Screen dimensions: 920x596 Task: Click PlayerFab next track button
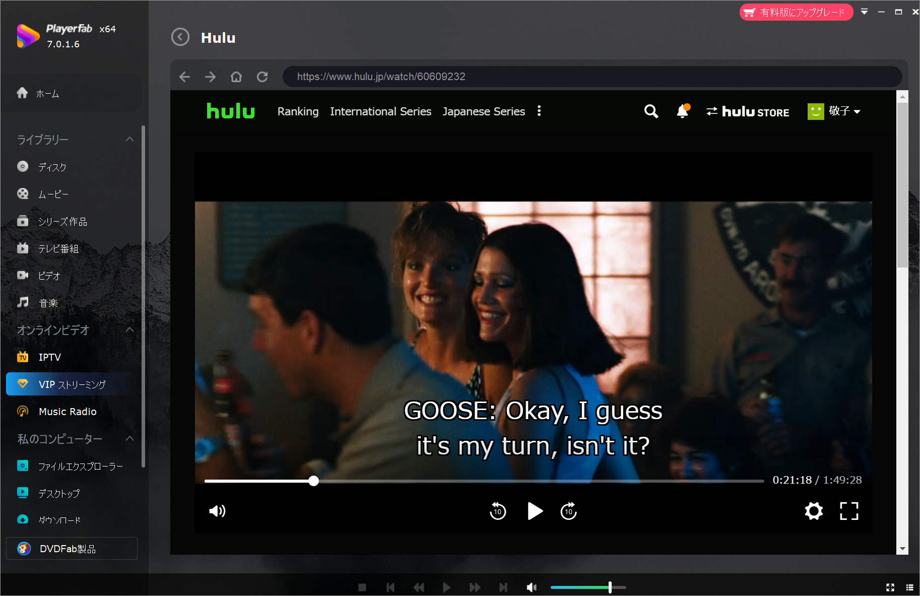(503, 587)
